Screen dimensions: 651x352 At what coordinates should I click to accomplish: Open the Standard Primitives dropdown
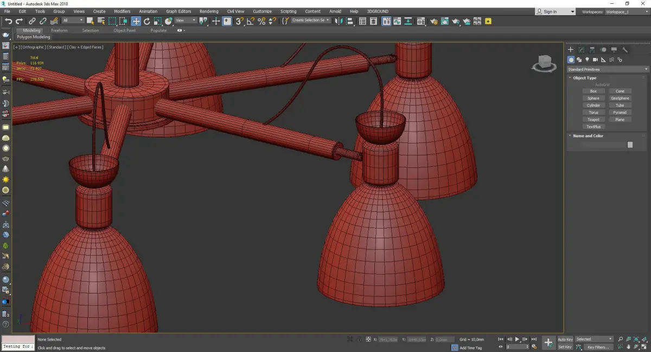pyautogui.click(x=607, y=69)
